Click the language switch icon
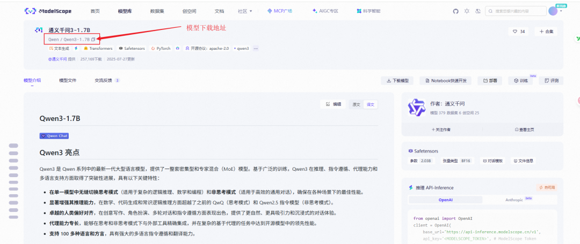The width and height of the screenshot is (580, 244). point(478,11)
